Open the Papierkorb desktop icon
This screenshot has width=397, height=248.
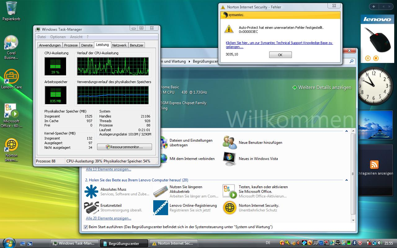point(11,11)
